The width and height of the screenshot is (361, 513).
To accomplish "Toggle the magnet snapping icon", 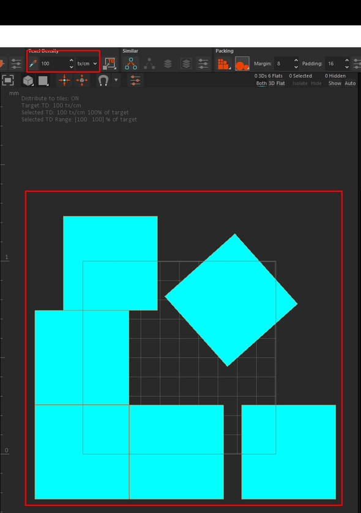I will pyautogui.click(x=103, y=80).
